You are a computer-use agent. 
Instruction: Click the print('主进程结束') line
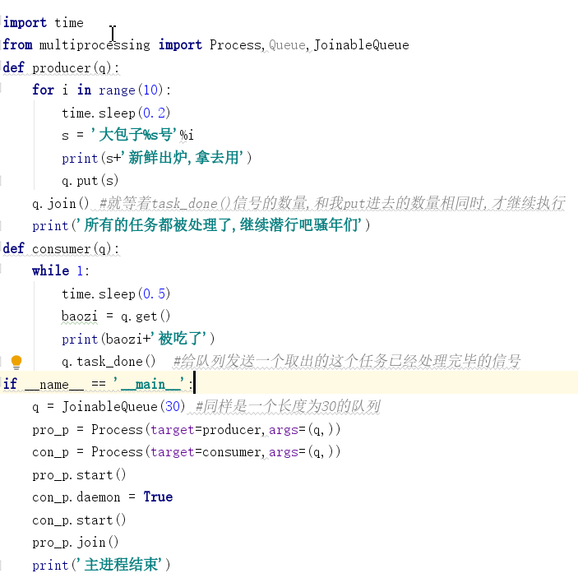(101, 565)
